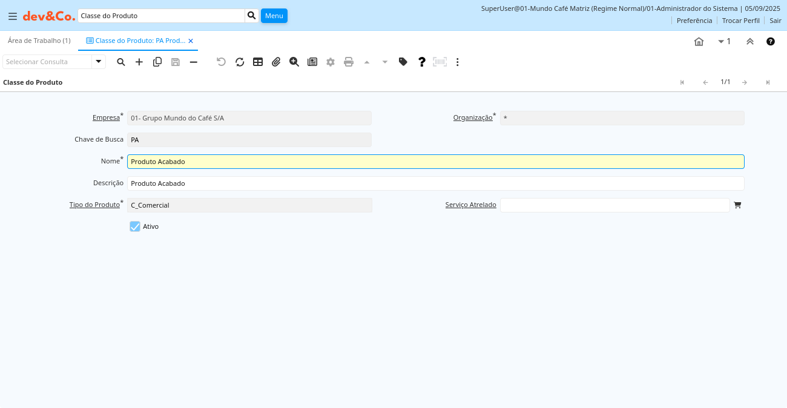Image resolution: width=787 pixels, height=408 pixels.
Task: Copy the current record
Action: click(157, 62)
